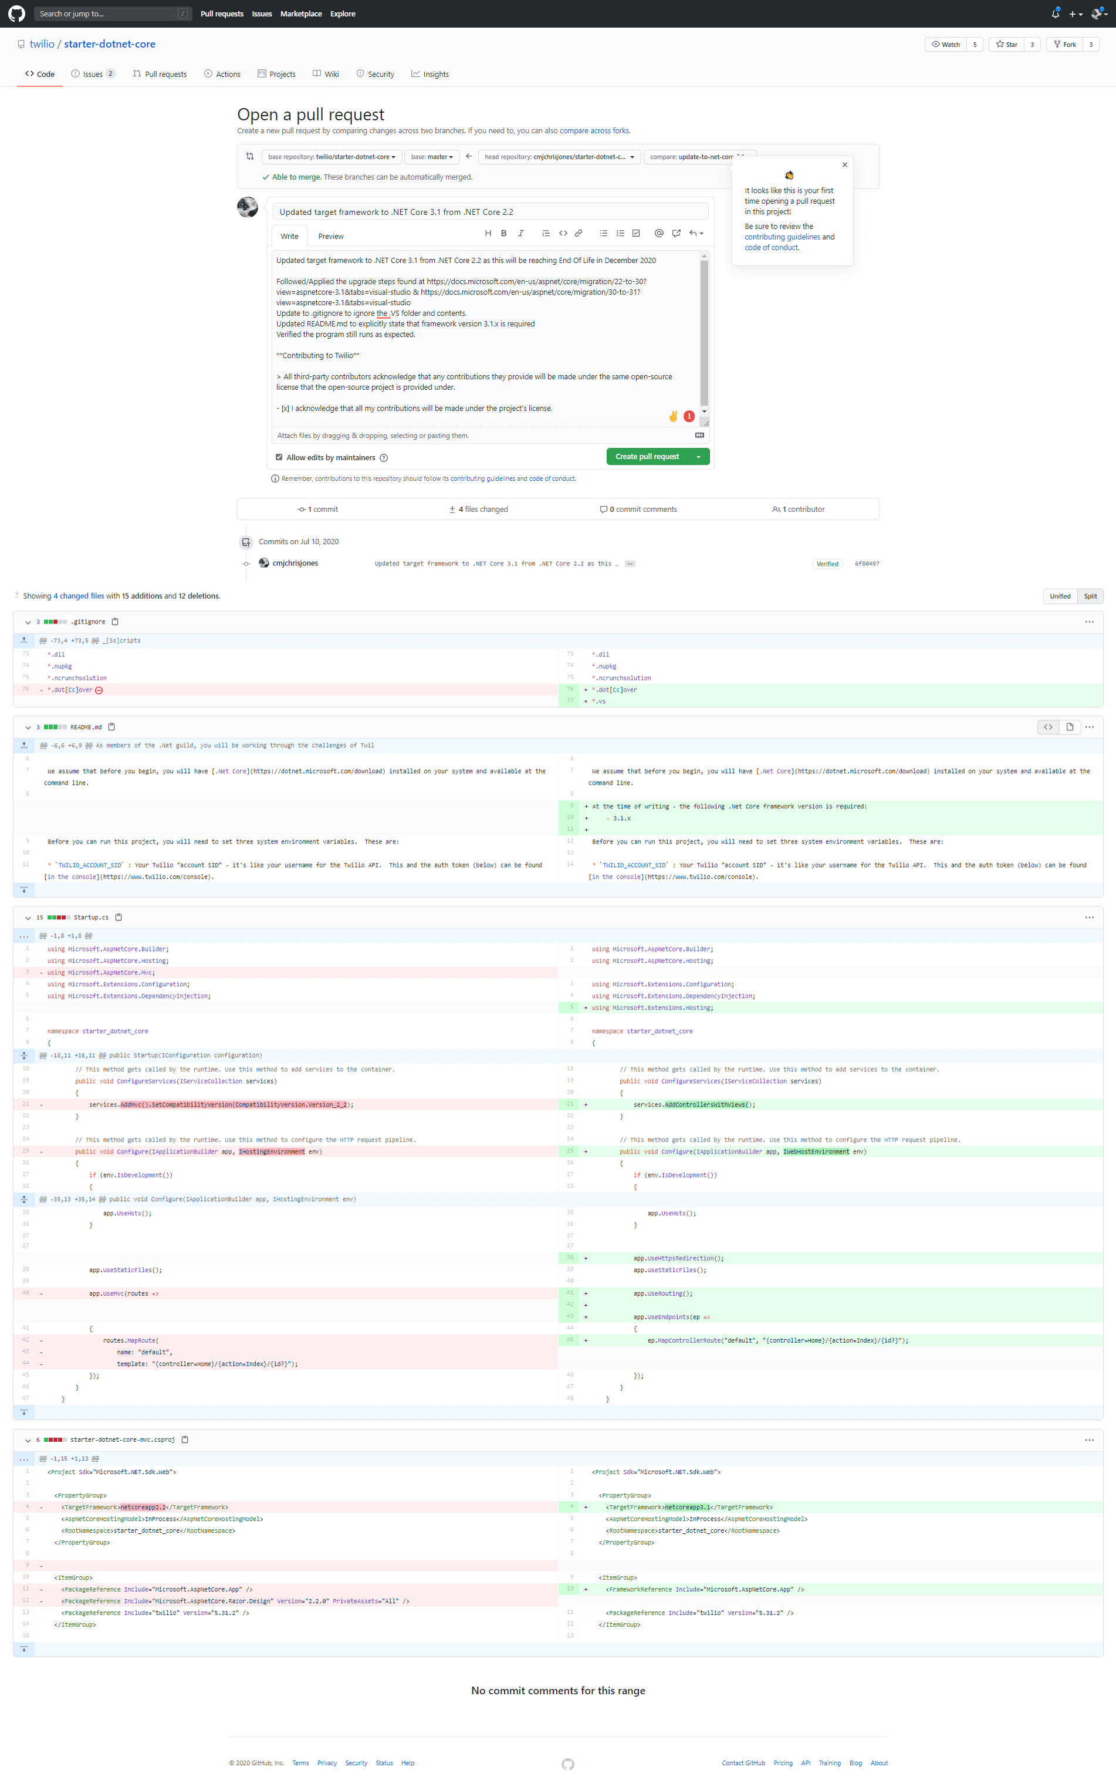This screenshot has width=1116, height=1787.
Task: Collapse the csproj file diff
Action: click(28, 1440)
